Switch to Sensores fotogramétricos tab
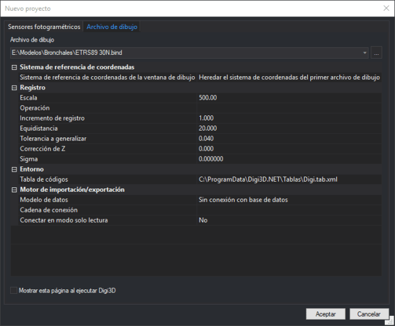The image size is (395, 326). coord(44,26)
